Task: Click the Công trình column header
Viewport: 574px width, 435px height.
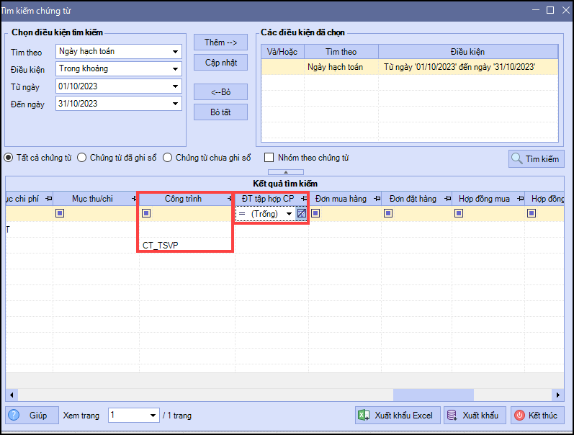Action: tap(182, 199)
